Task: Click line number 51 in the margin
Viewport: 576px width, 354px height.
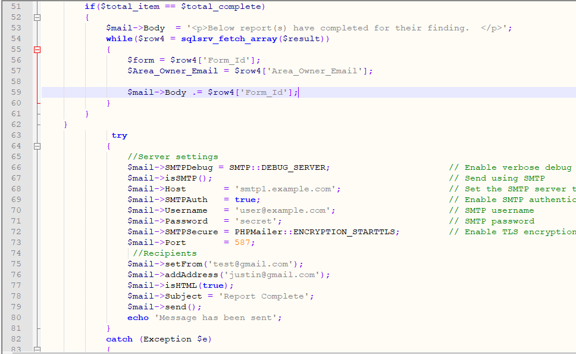Action: (x=16, y=7)
